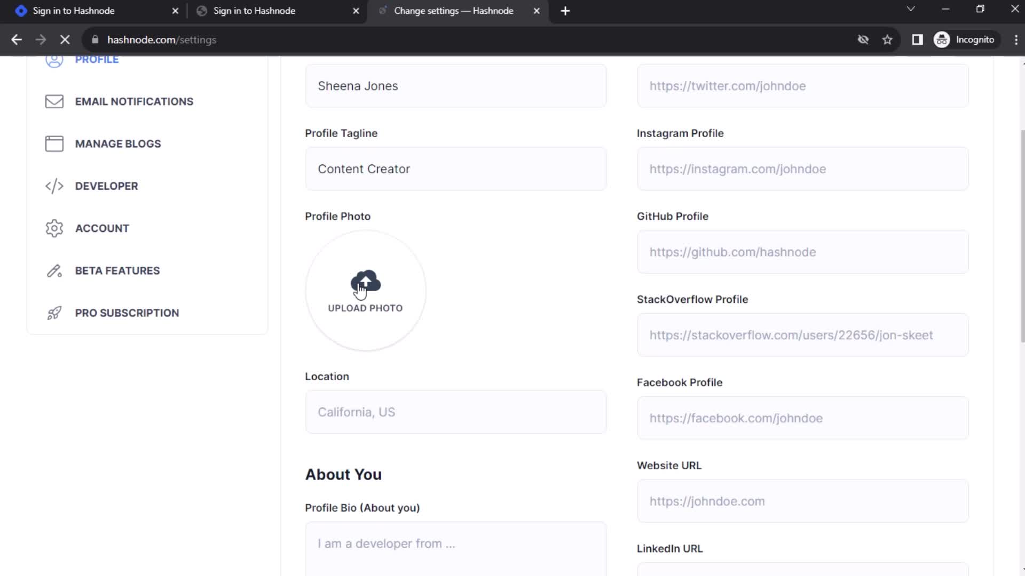This screenshot has height=576, width=1025.
Task: Click the Twitter profile URL field
Action: [x=802, y=86]
